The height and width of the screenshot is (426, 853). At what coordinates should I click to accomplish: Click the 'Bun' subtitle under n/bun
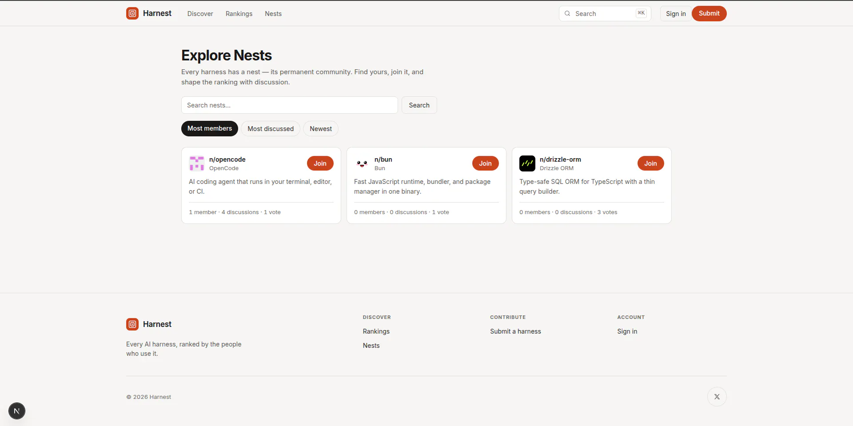pyautogui.click(x=380, y=168)
